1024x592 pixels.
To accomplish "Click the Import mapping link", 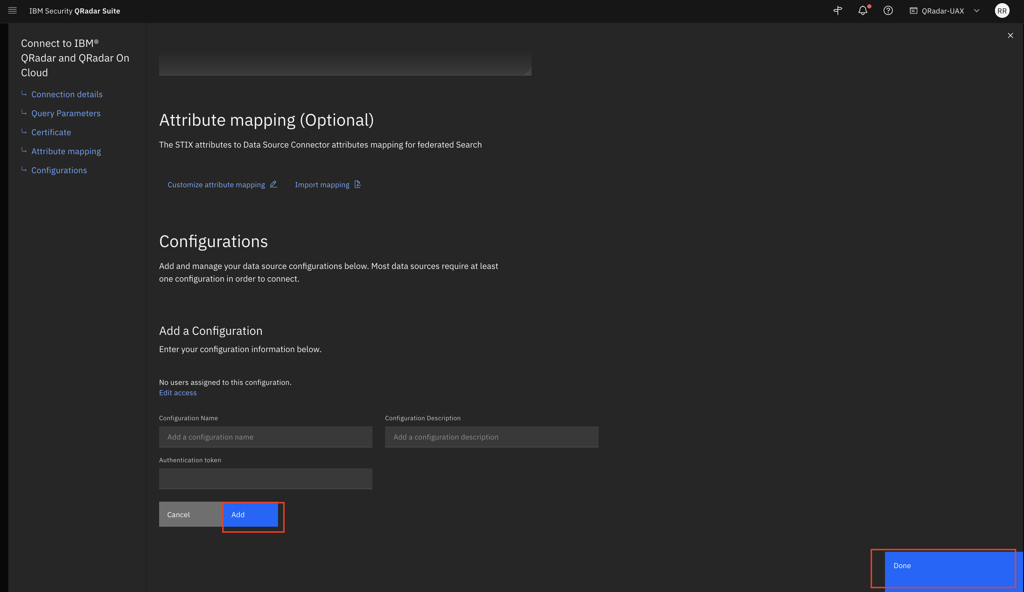I will point(322,185).
